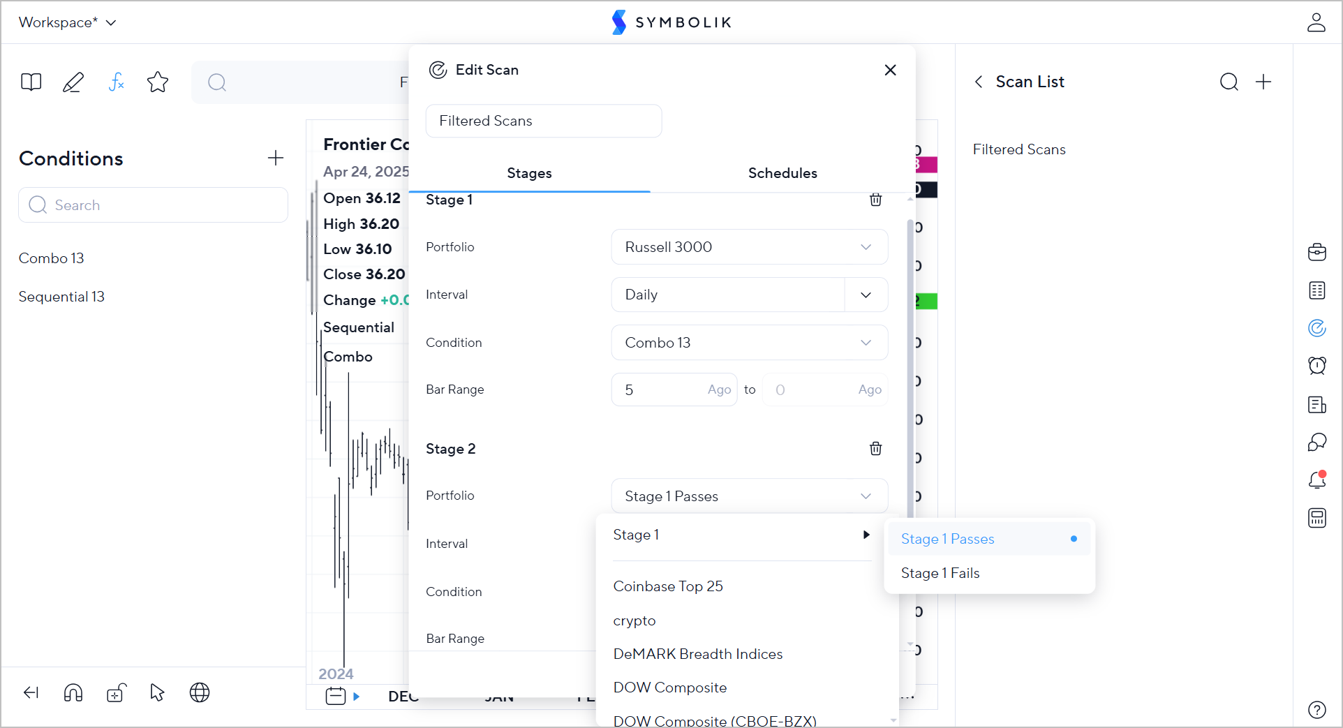The image size is (1343, 728).
Task: Open the globe icon in bottom toolbar
Action: pyautogui.click(x=200, y=692)
